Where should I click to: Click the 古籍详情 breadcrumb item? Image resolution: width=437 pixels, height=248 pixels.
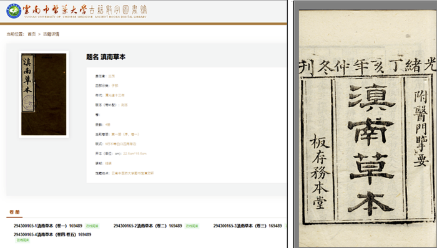pyautogui.click(x=51, y=34)
